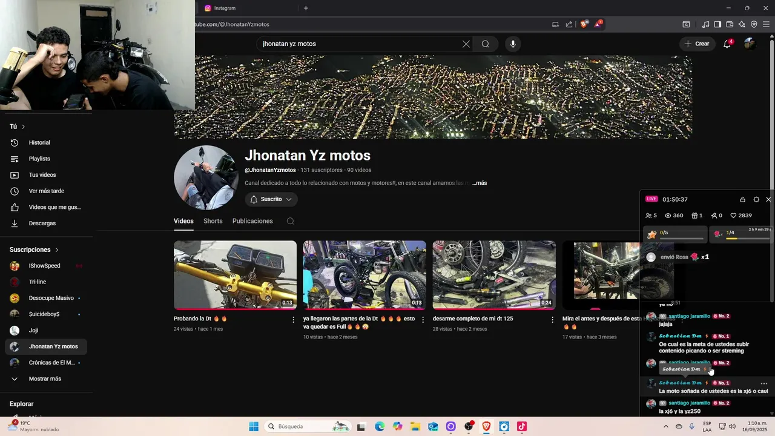
Task: Clear the YouTube search box text
Action: click(466, 44)
